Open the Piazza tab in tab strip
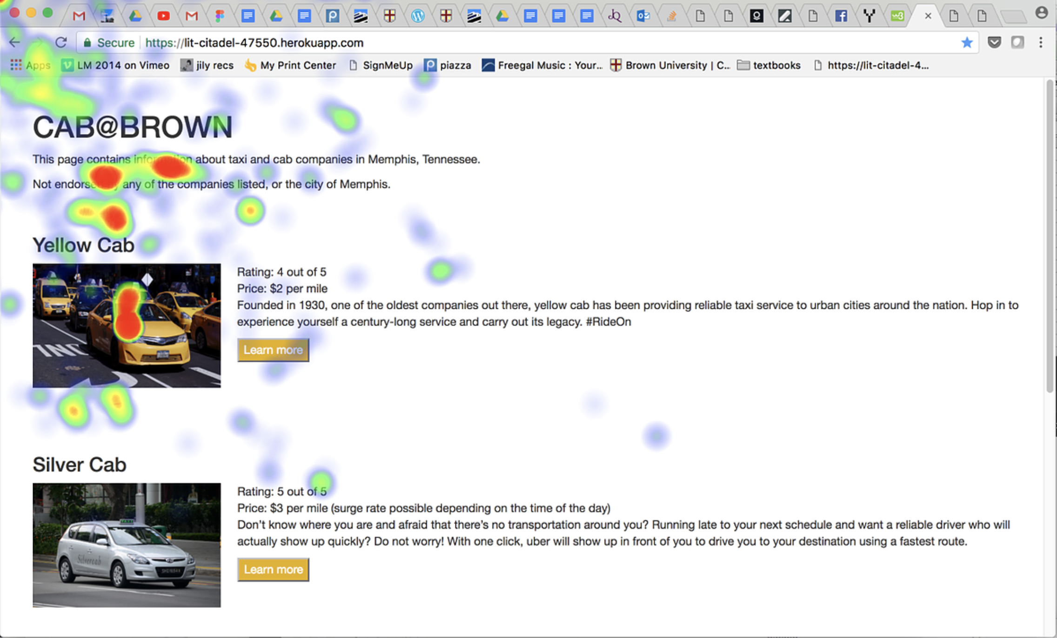The width and height of the screenshot is (1057, 638). 332,16
